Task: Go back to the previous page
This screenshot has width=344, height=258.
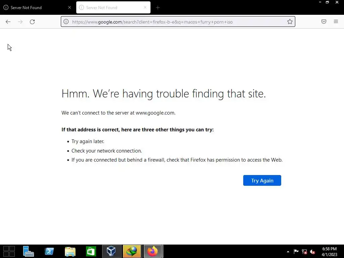Action: [8, 22]
